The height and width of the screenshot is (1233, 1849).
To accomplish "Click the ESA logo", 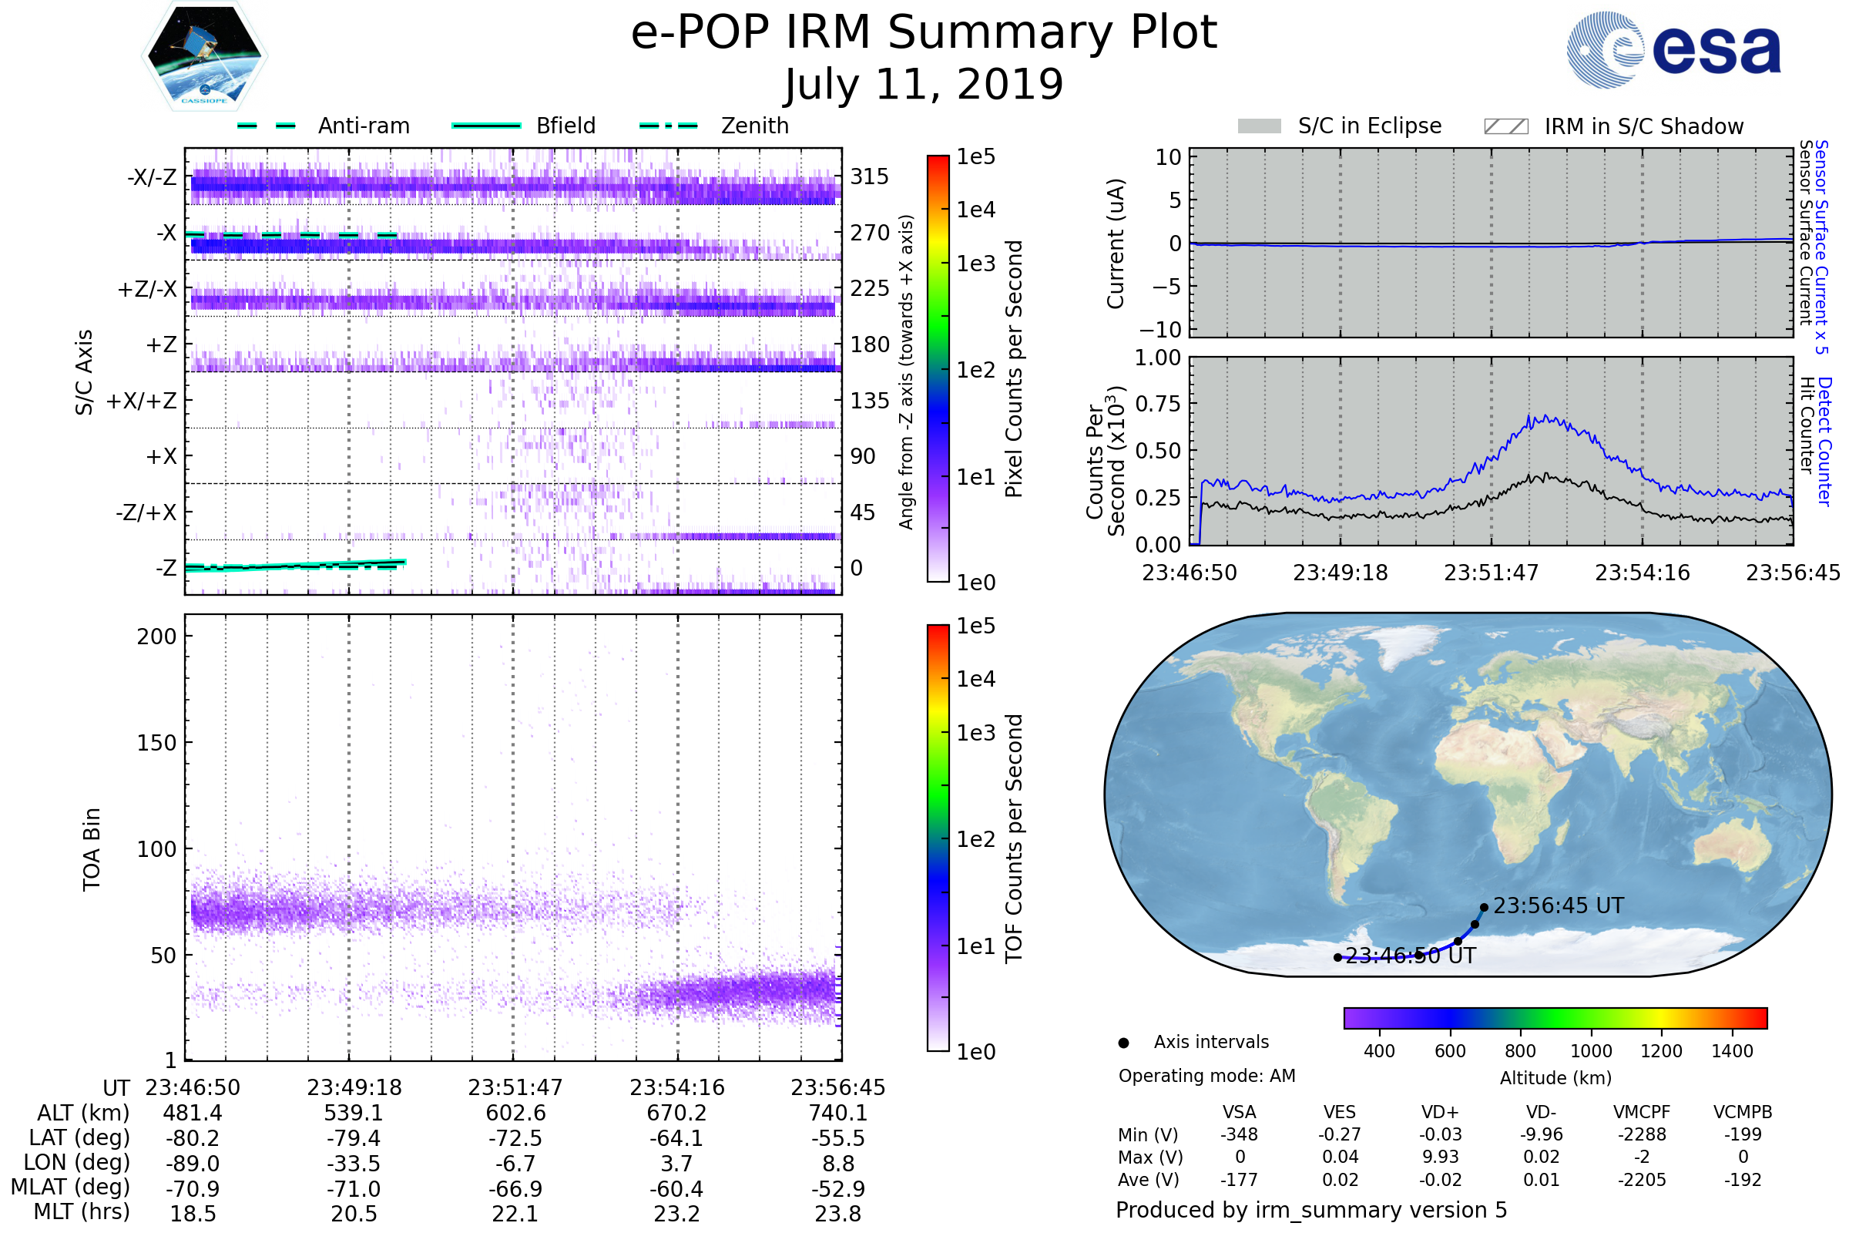I will pyautogui.click(x=1673, y=50).
